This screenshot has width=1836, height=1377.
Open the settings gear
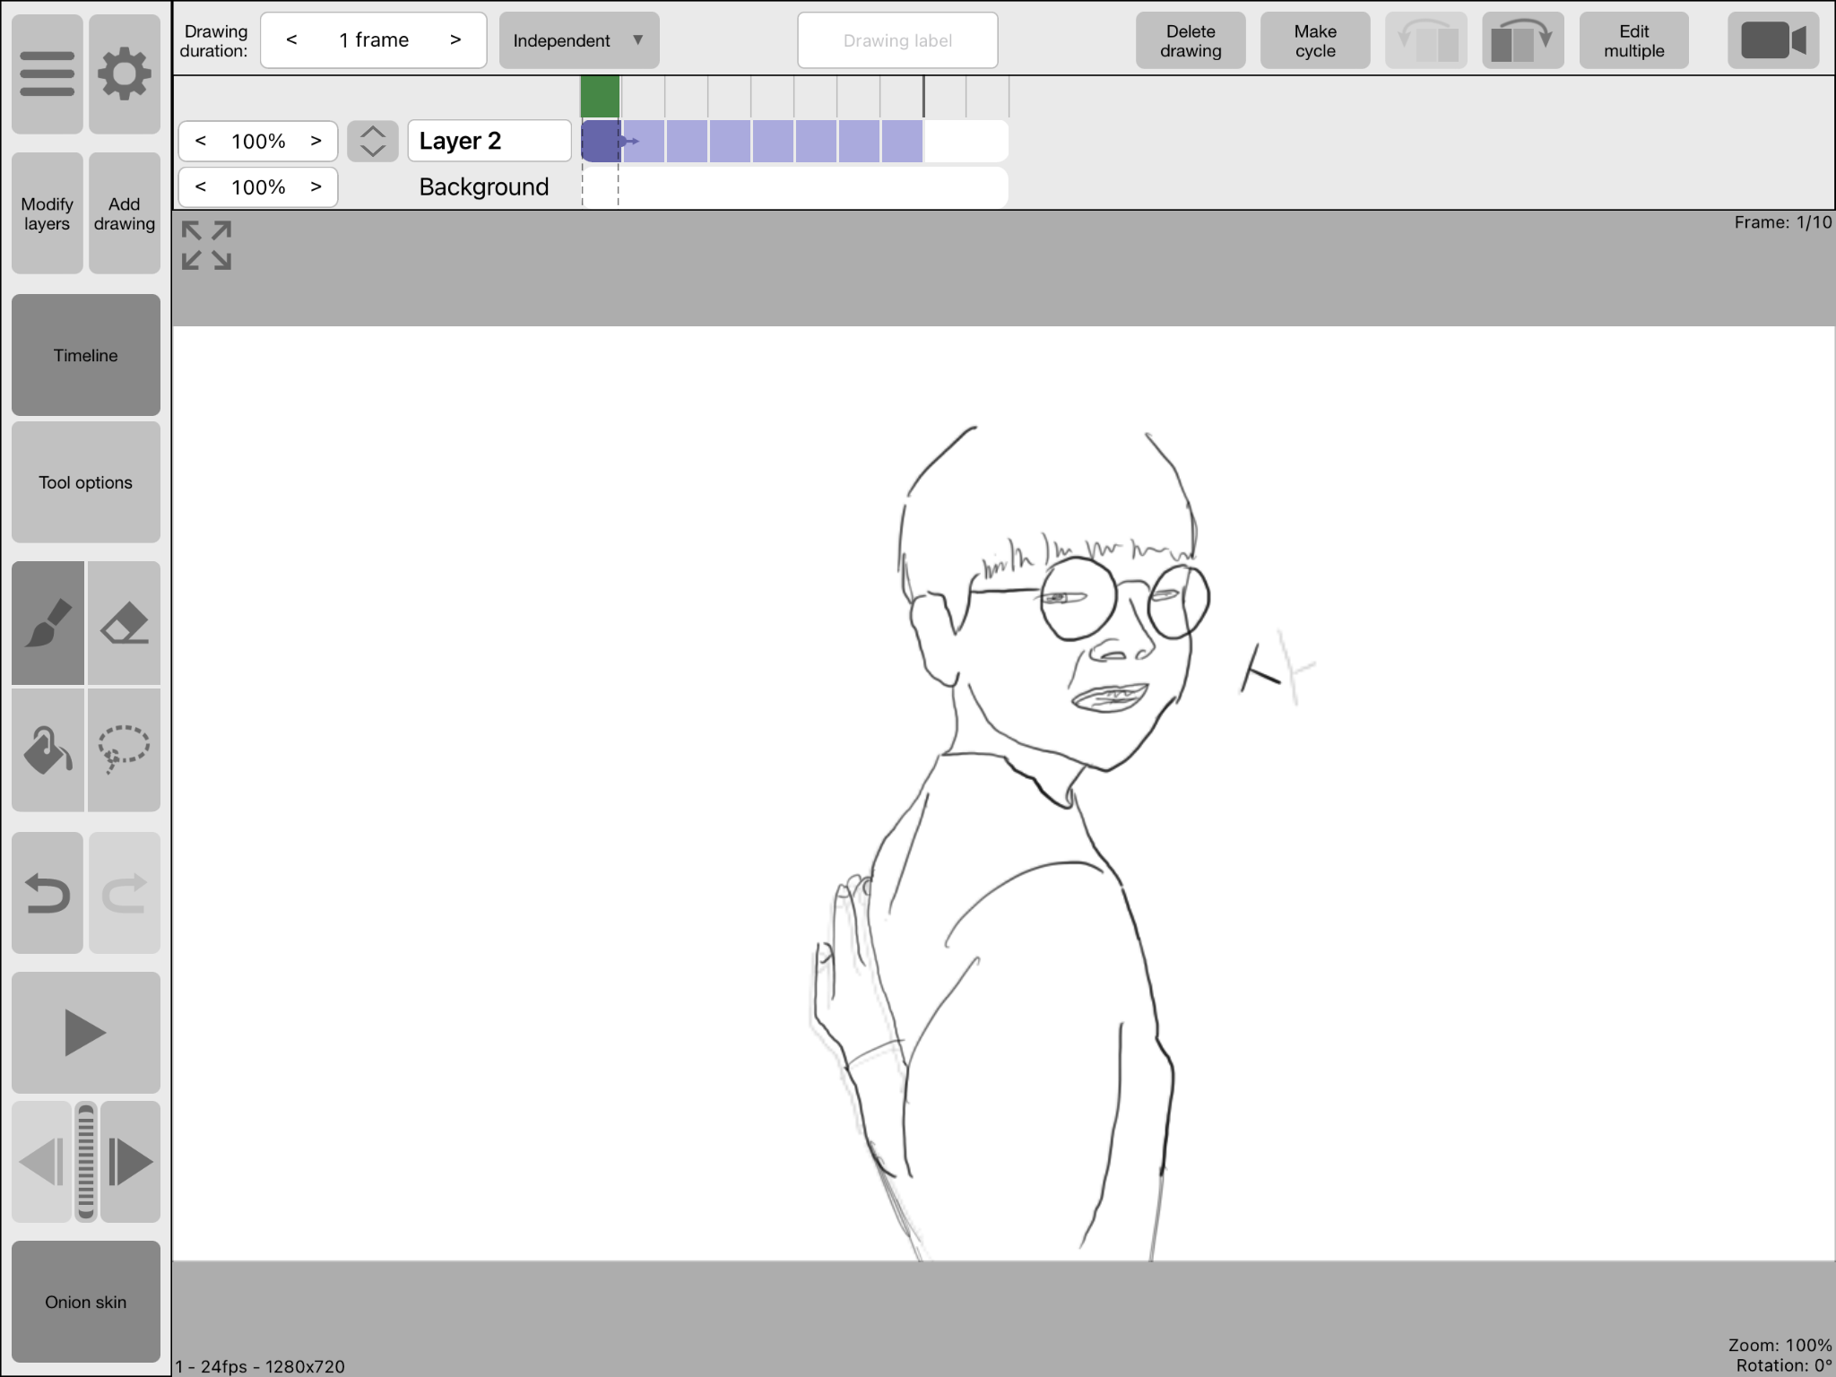tap(125, 74)
